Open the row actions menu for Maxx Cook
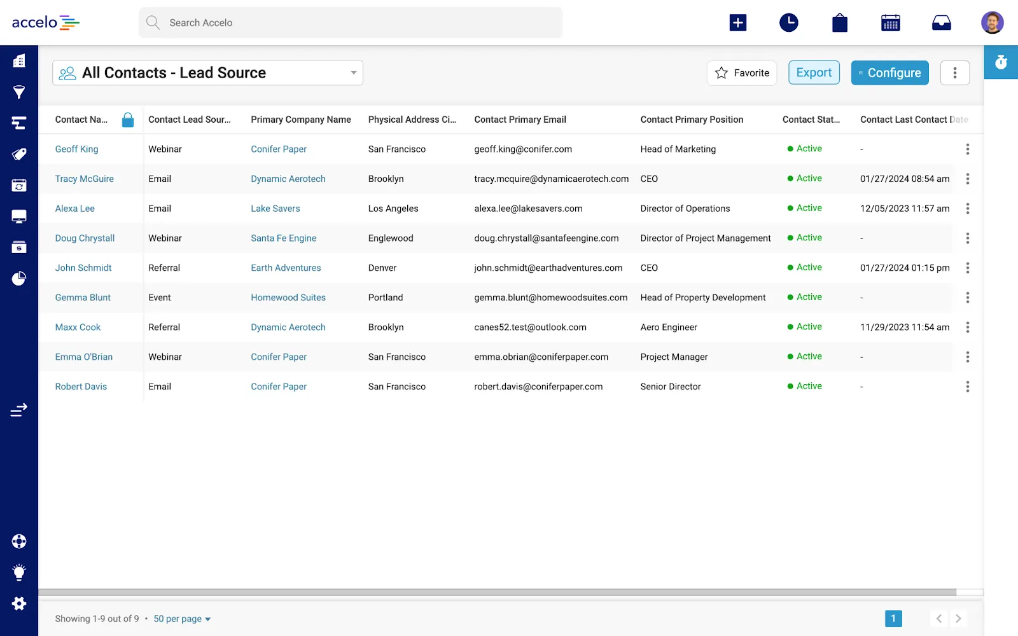Viewport: 1018px width, 636px height. pos(968,327)
